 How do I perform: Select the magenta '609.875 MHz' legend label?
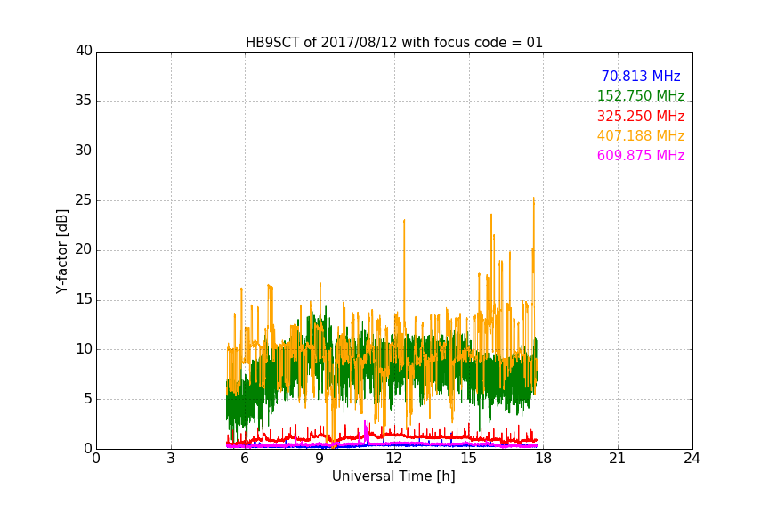[641, 156]
